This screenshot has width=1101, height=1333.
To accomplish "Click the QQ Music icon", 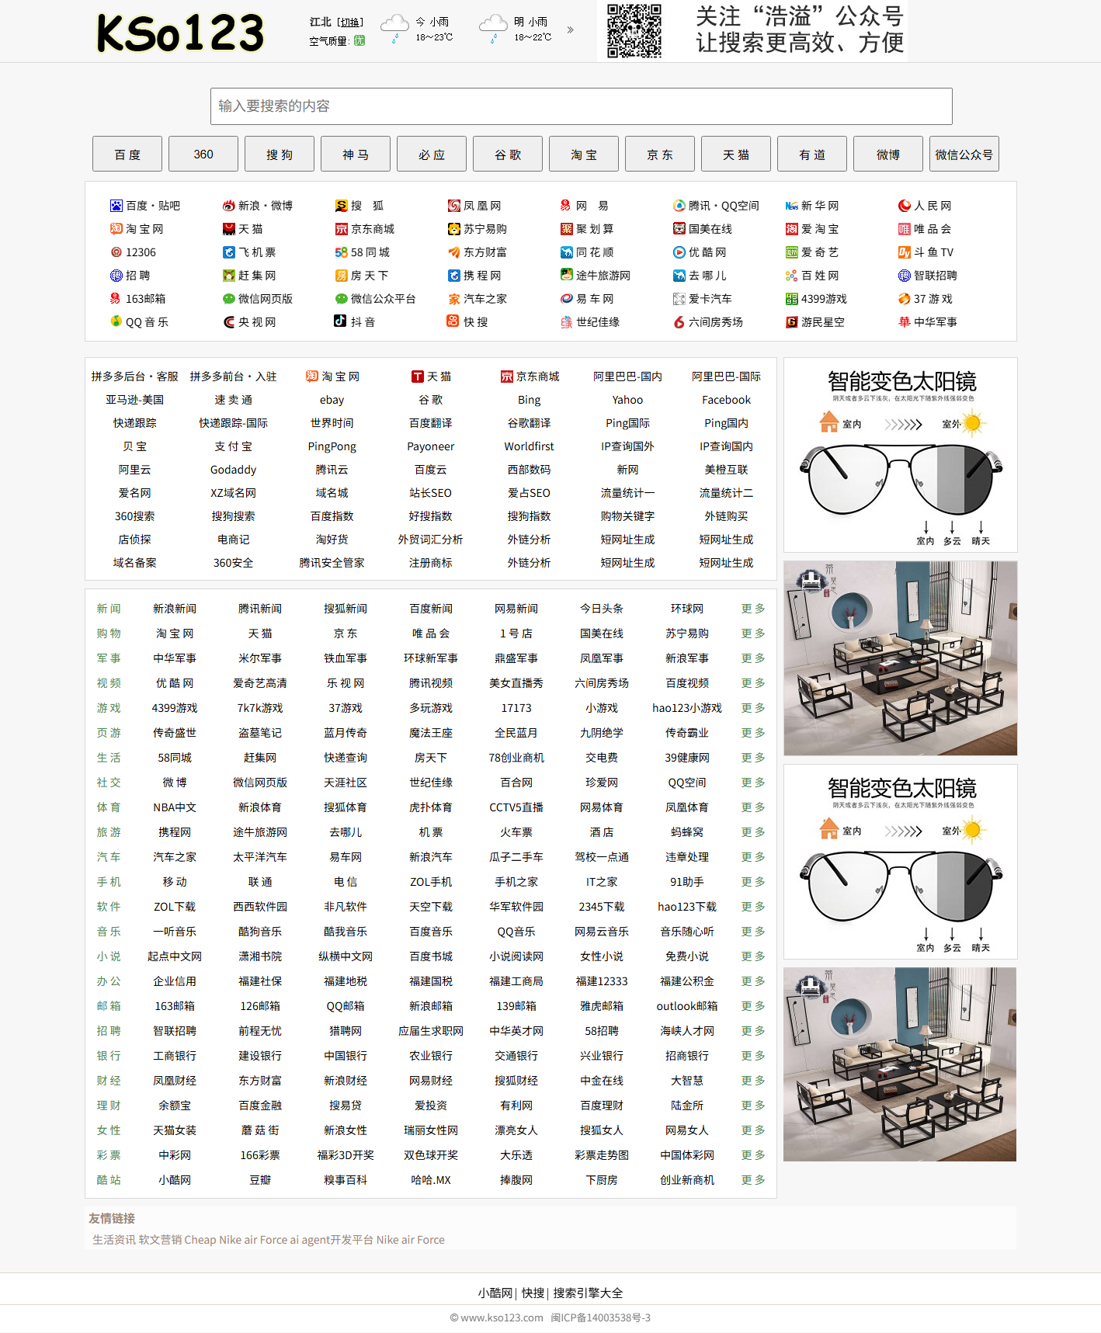I will click(116, 321).
